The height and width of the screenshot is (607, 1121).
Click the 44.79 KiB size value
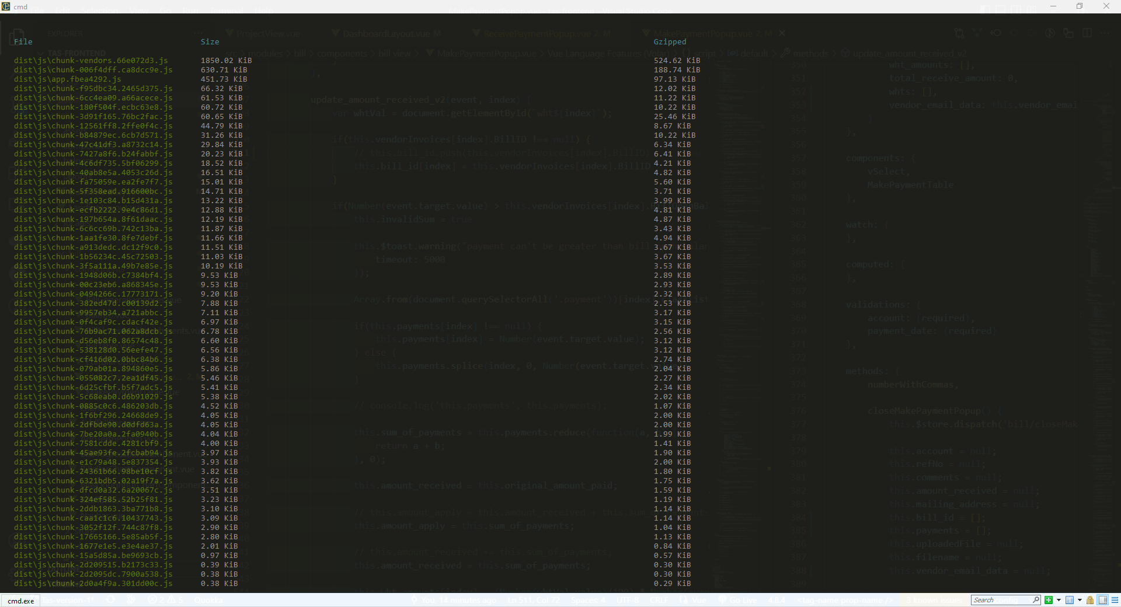point(222,126)
